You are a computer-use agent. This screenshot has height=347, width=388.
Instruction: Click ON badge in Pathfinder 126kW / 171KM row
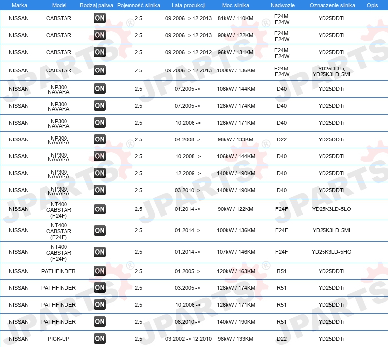tap(100, 304)
